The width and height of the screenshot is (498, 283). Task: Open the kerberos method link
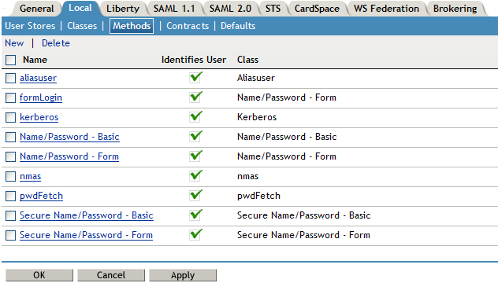[x=39, y=117]
